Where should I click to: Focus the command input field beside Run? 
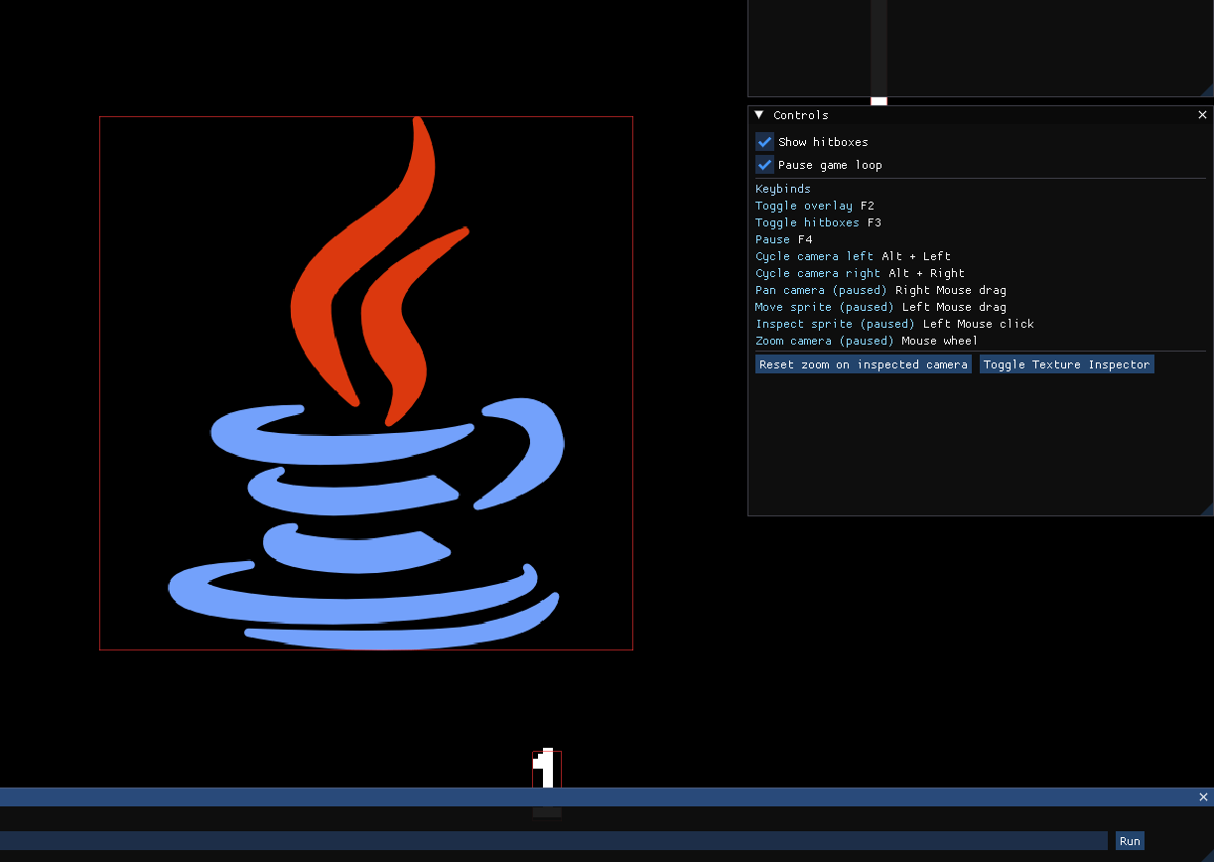(554, 841)
